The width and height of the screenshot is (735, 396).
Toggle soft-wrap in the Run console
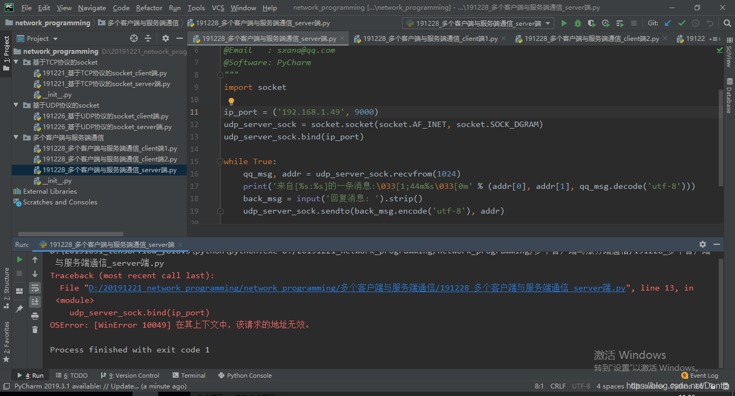[x=35, y=288]
